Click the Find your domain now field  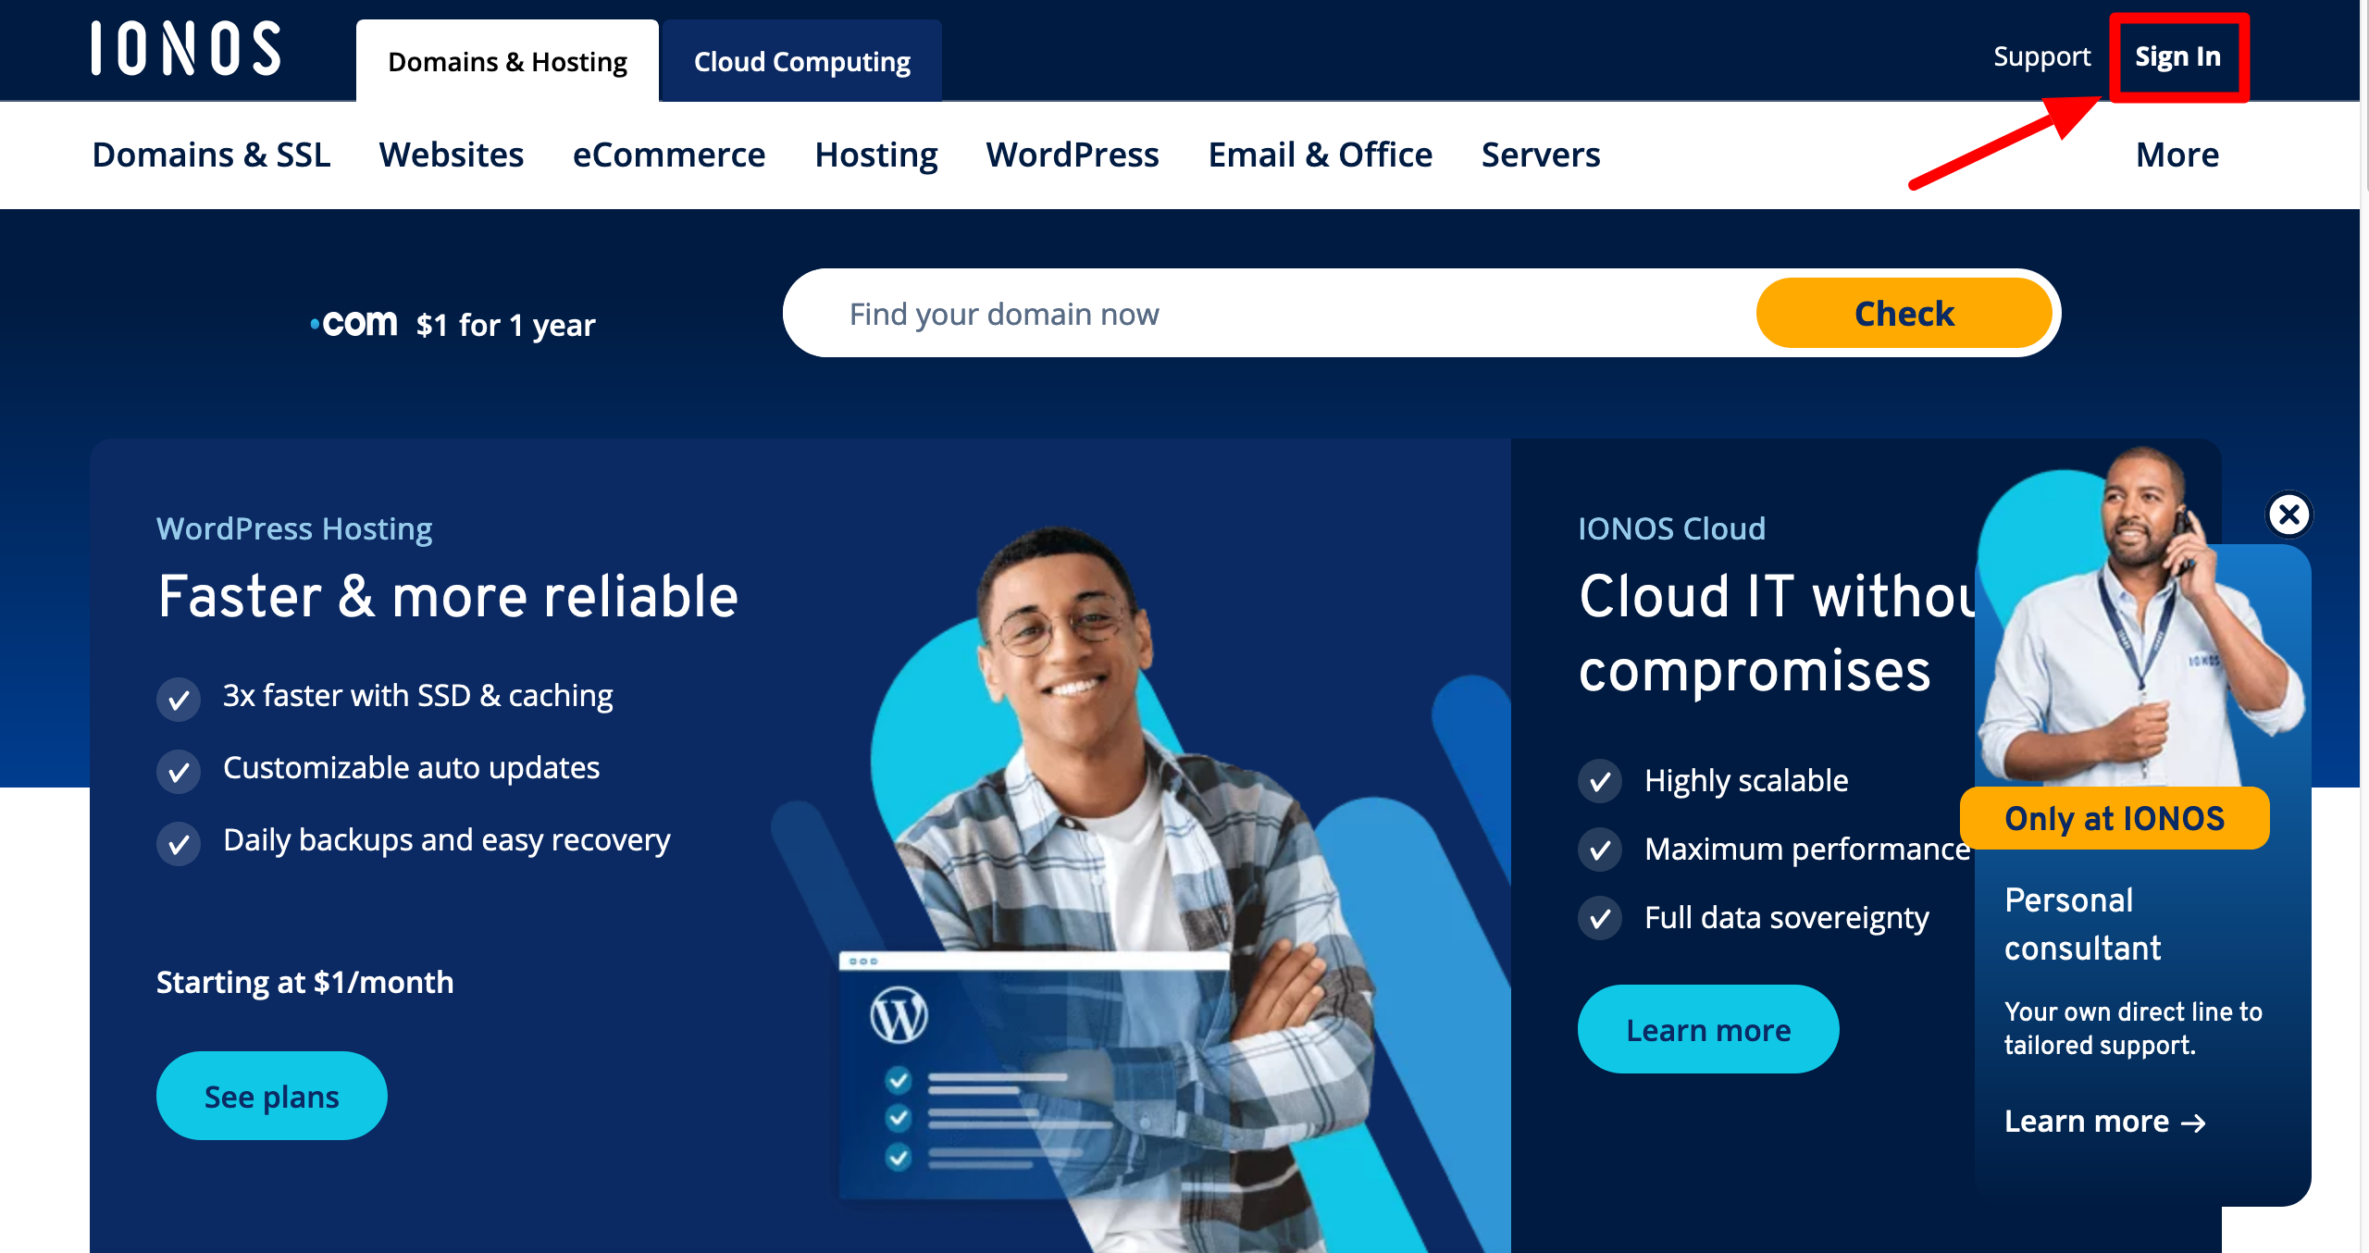(1268, 314)
